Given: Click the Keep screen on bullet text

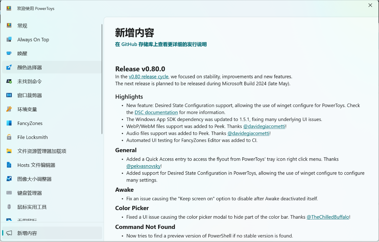Looking at the screenshot, I should (222, 199).
